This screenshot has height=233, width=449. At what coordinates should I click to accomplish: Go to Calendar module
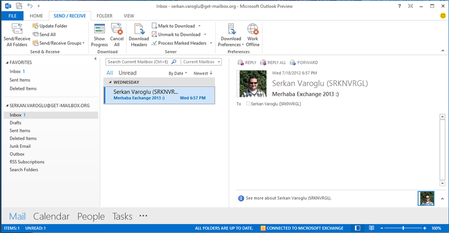(x=51, y=217)
